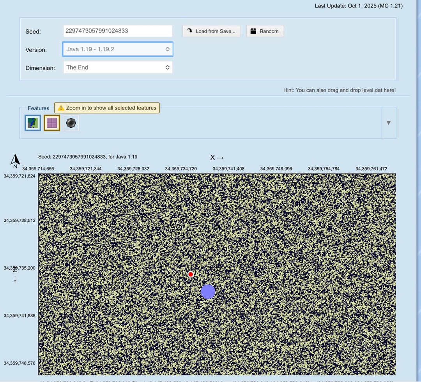Screen dimensions: 421x382
Task: Click the red dot marker on map
Action: click(191, 274)
